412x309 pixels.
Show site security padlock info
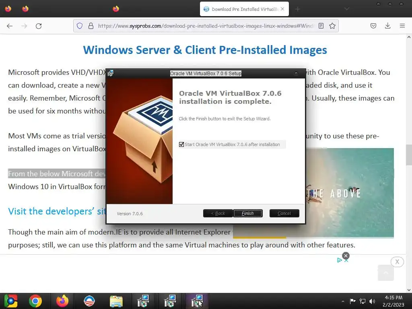pos(91,26)
